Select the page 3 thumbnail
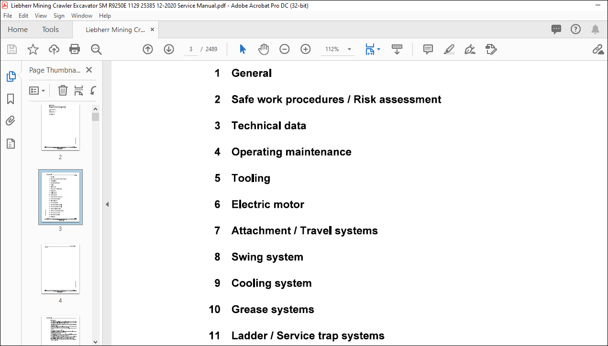Screen dimensions: 608x346 point(60,197)
